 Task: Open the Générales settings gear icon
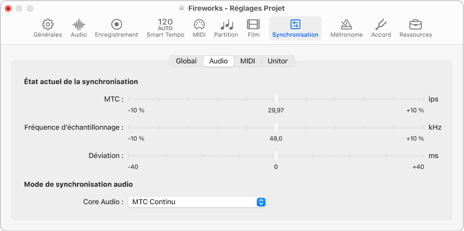click(x=48, y=25)
